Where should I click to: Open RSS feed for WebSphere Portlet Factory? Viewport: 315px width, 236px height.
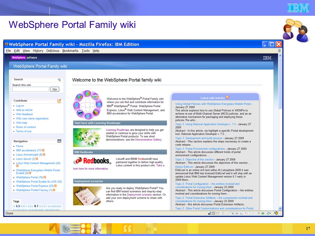point(54,190)
